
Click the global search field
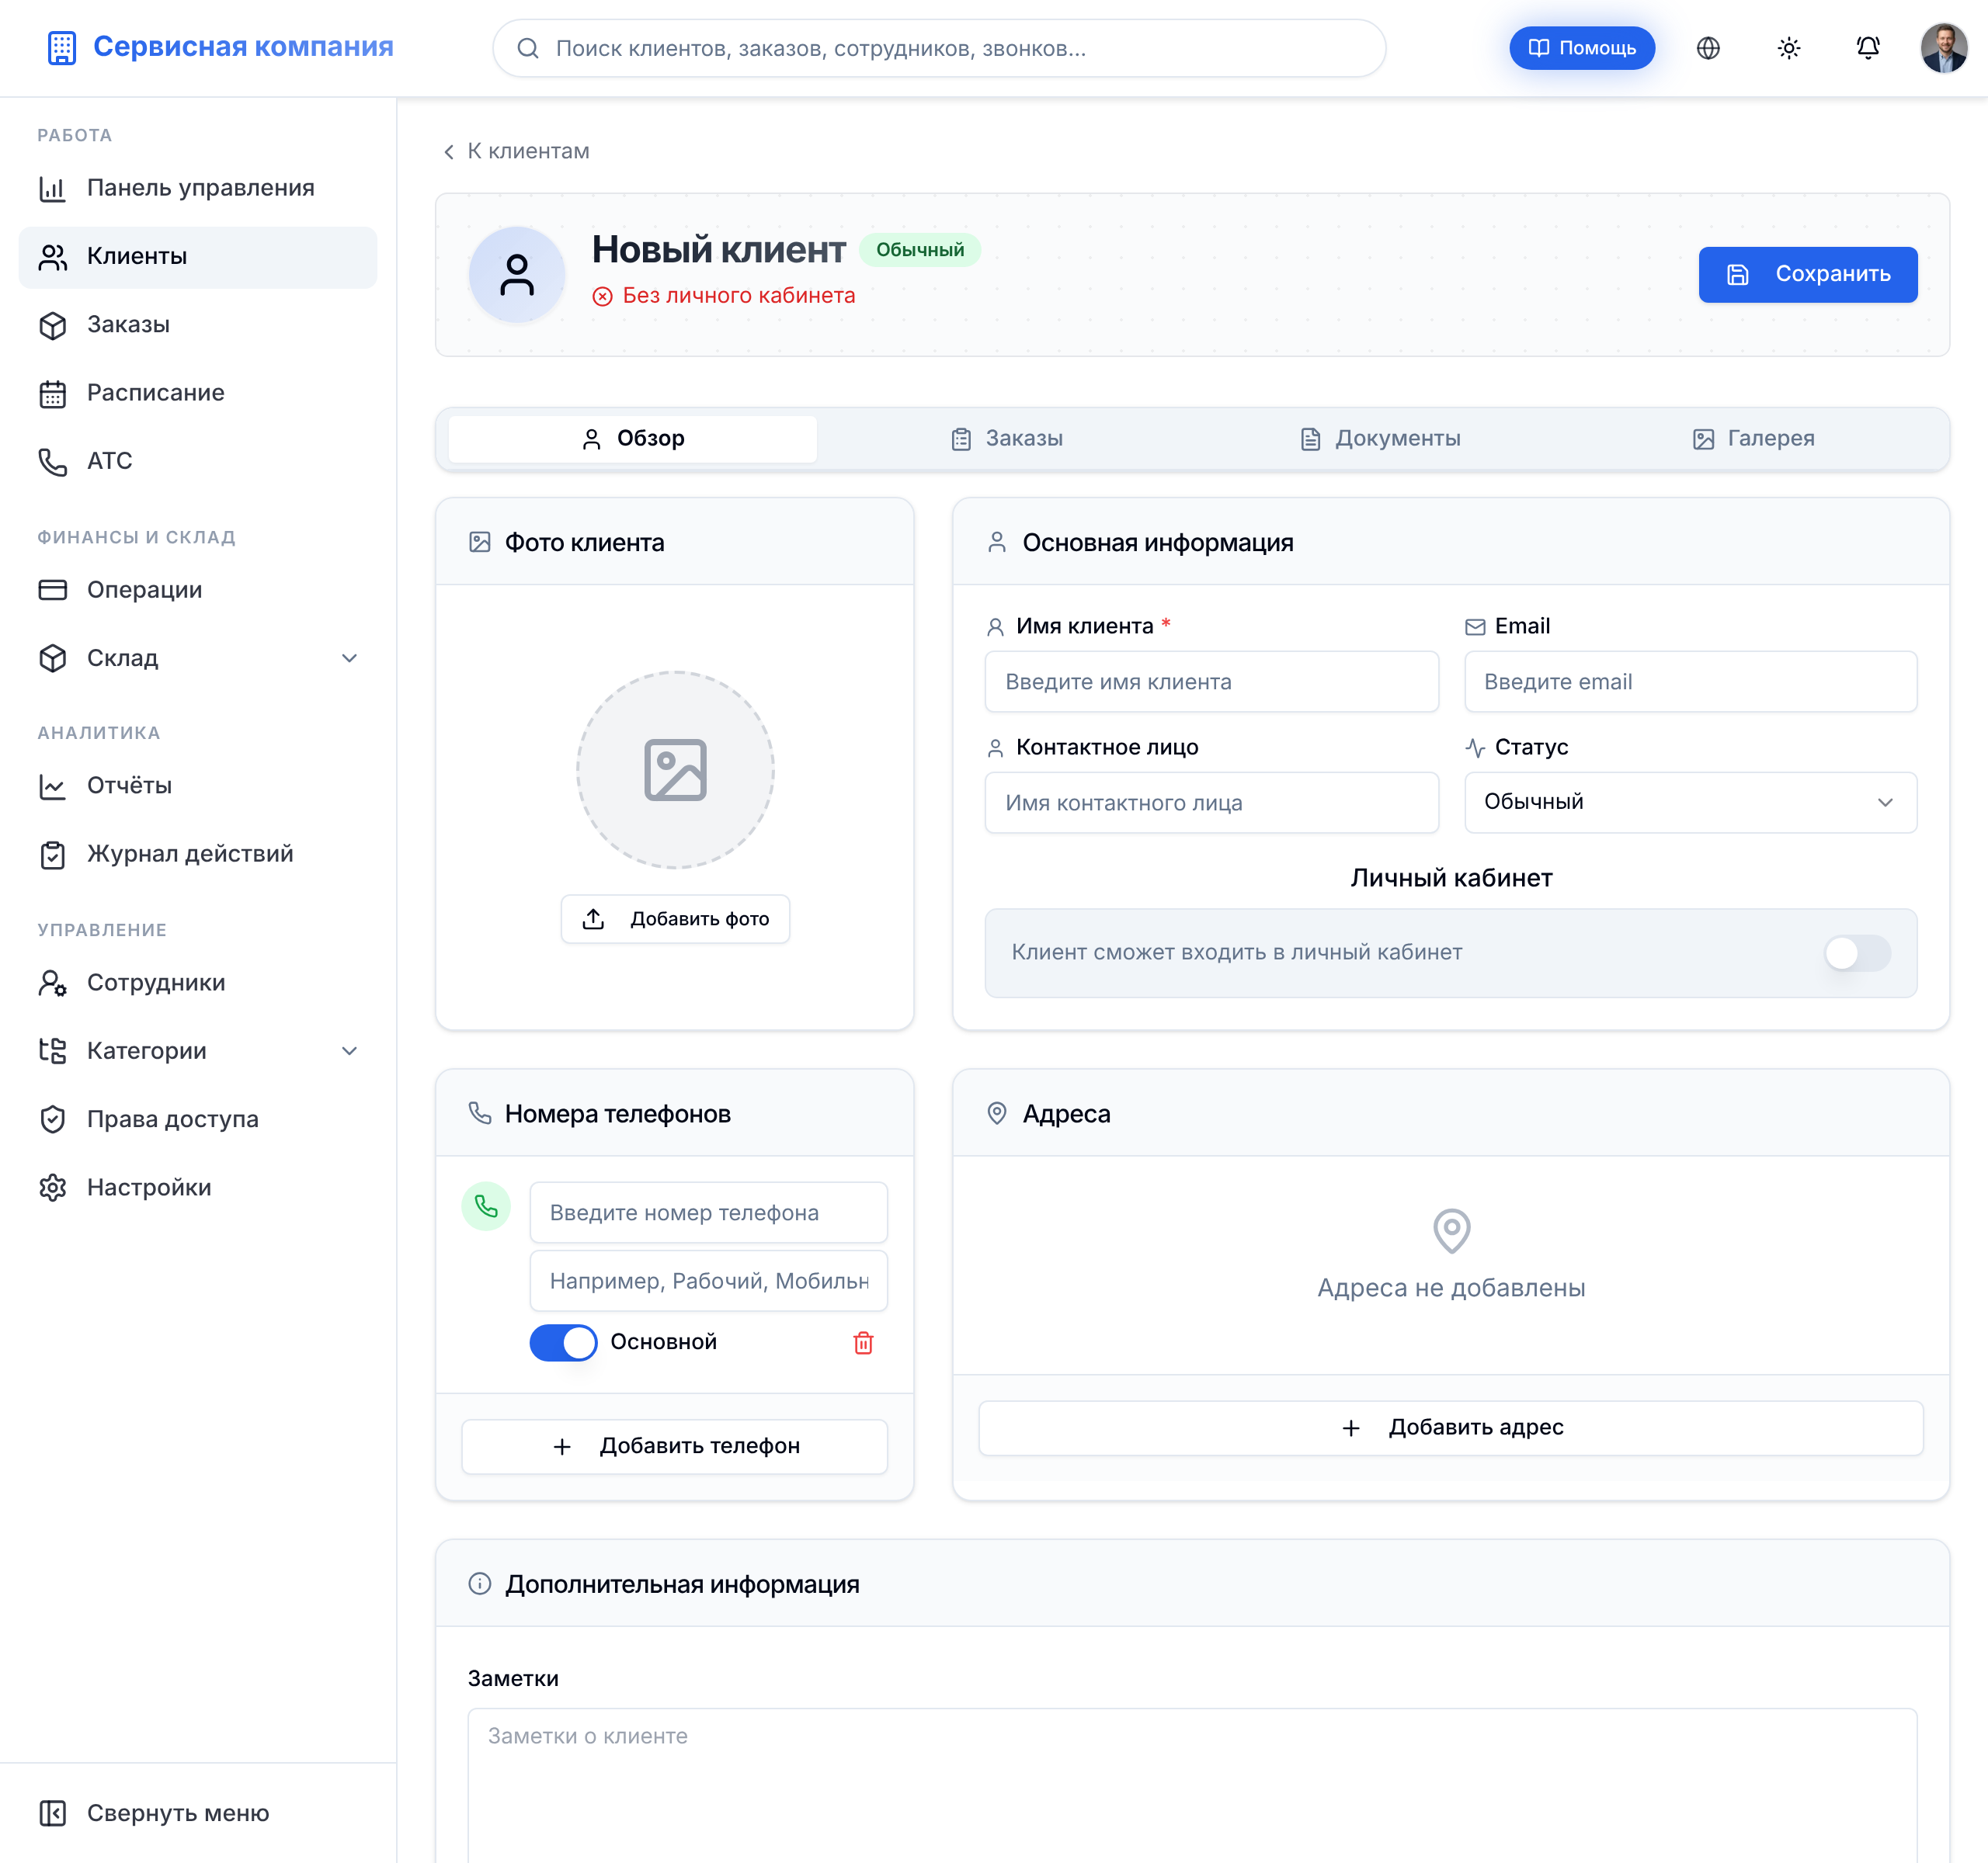click(x=939, y=48)
